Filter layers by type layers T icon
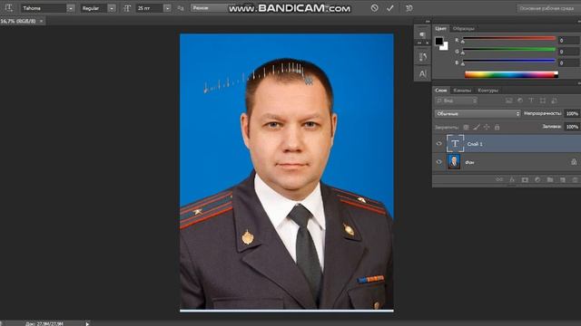 pyautogui.click(x=531, y=101)
